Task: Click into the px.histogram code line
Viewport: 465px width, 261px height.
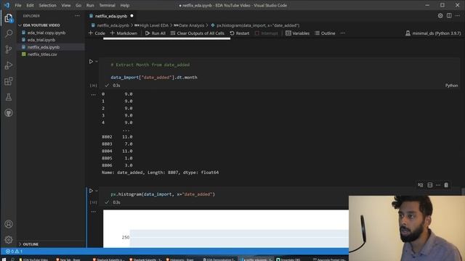Action: [163, 194]
